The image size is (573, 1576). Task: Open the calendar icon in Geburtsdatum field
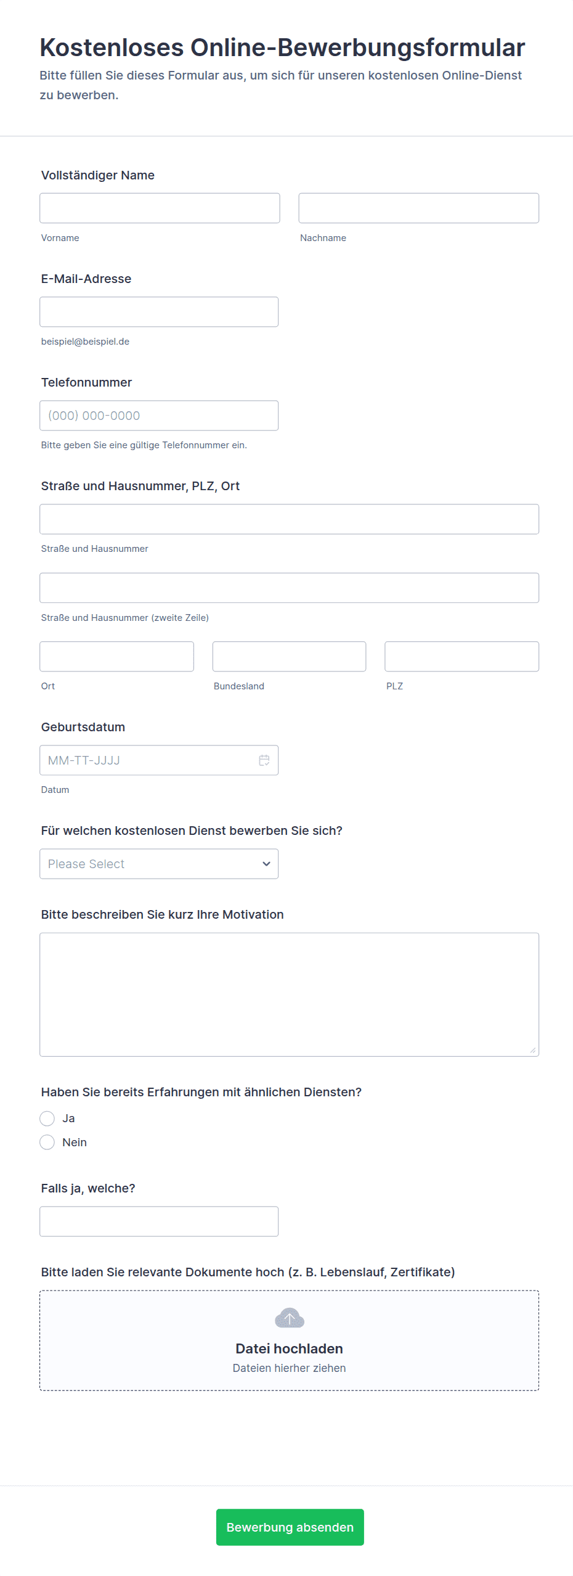(x=264, y=760)
